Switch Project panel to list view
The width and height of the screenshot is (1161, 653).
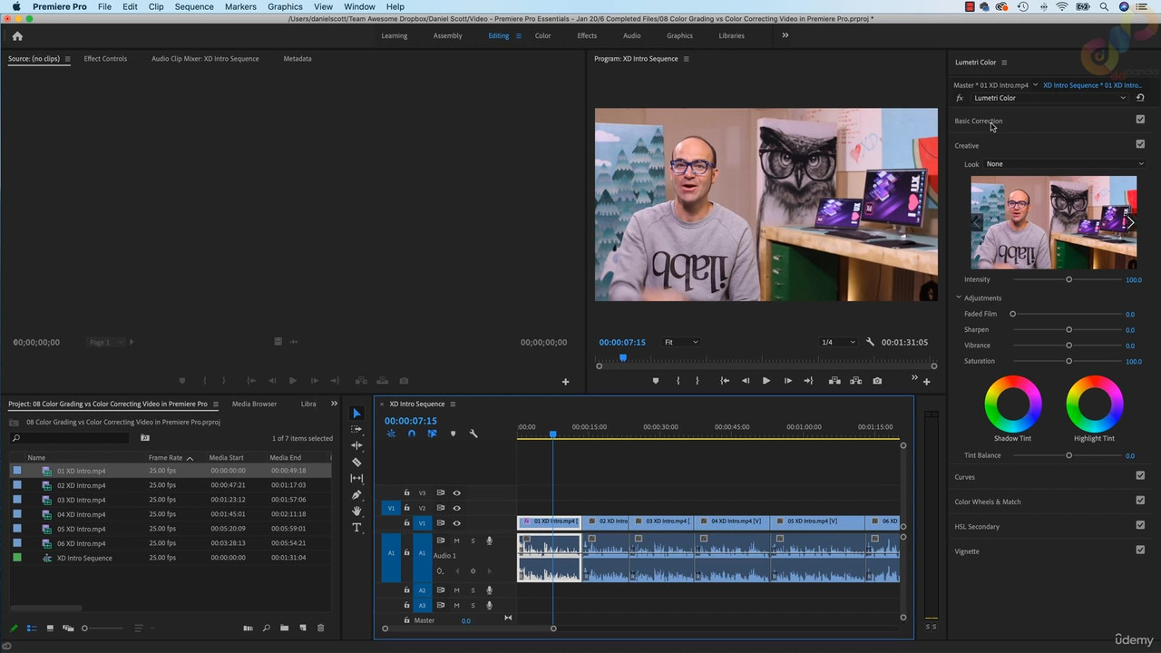(x=32, y=628)
